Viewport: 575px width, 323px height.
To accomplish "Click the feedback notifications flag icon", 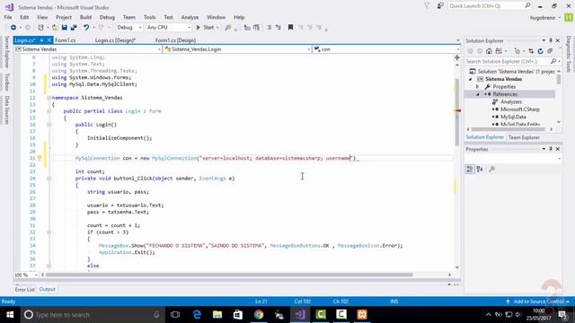I will click(x=427, y=6).
